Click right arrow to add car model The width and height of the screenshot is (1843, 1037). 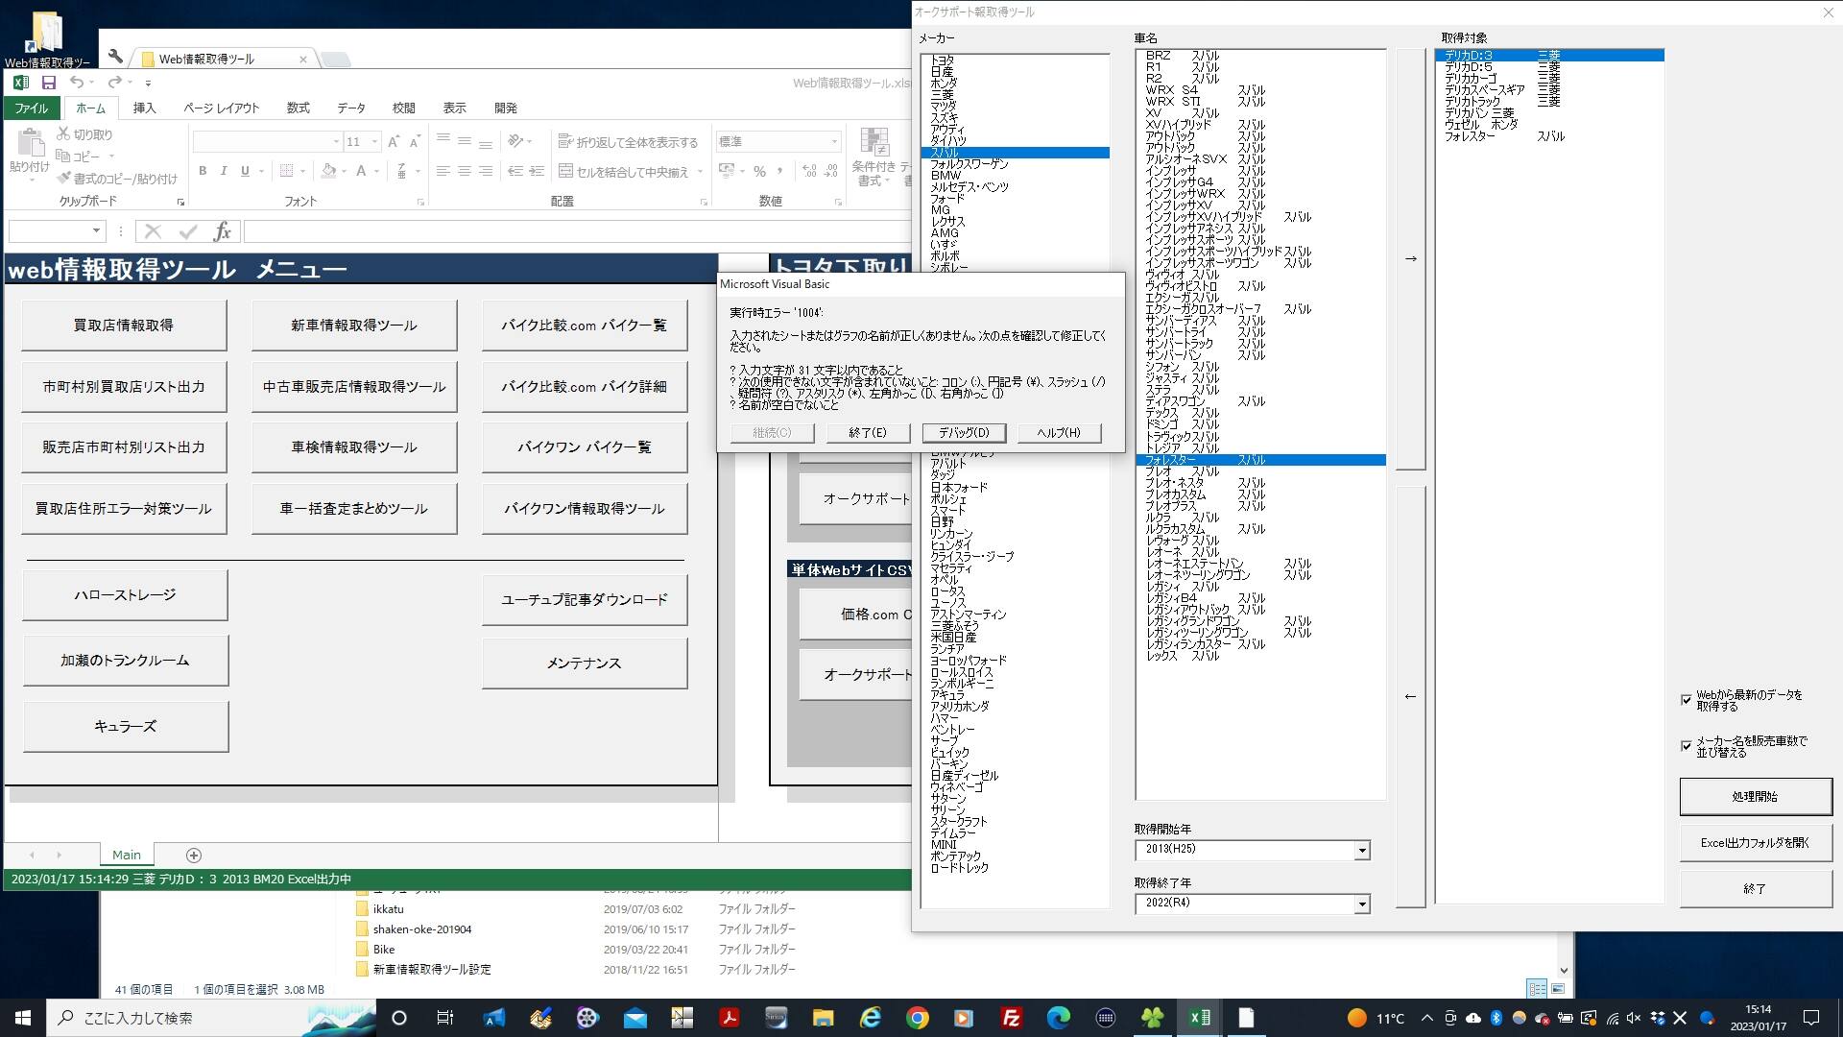(x=1410, y=259)
